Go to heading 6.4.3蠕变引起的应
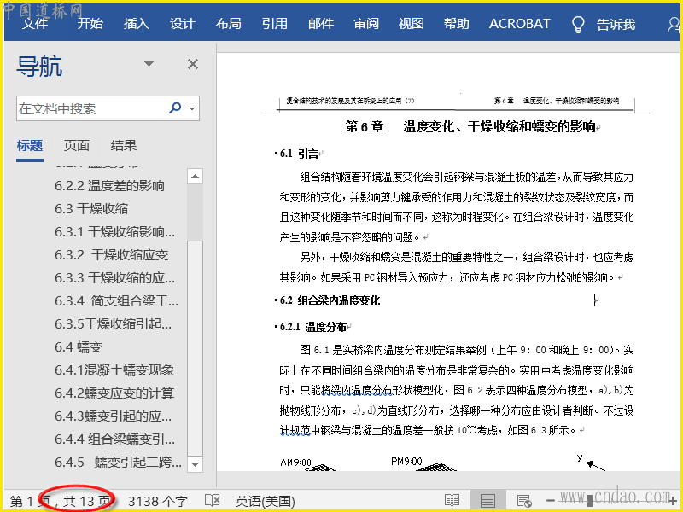Viewport: 683px width, 512px height. click(x=114, y=416)
